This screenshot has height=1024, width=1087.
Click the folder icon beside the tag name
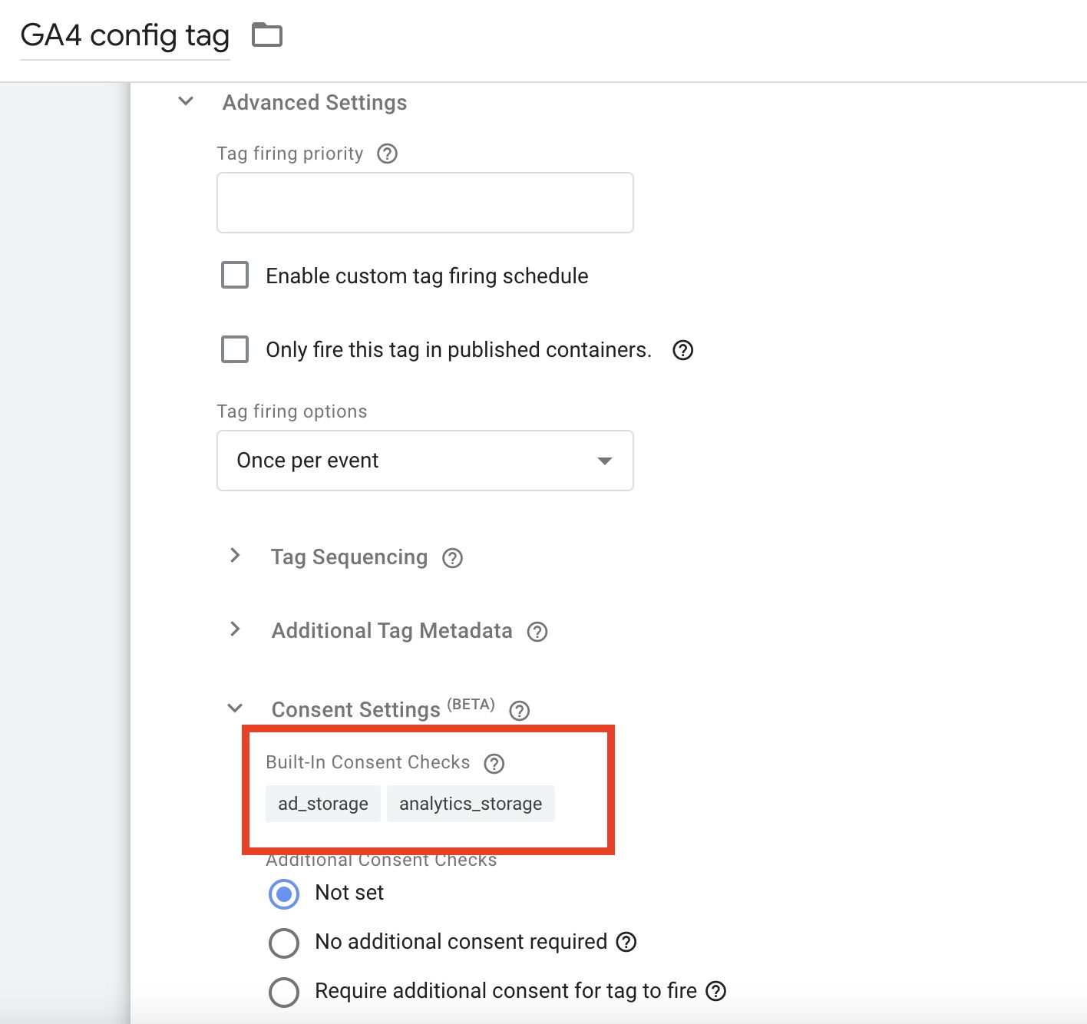pos(267,35)
